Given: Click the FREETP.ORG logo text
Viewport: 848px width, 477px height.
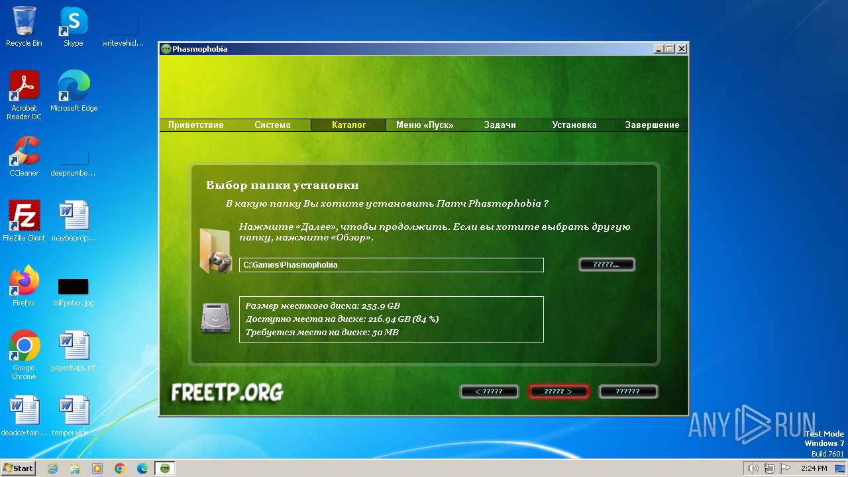Looking at the screenshot, I should pyautogui.click(x=227, y=392).
